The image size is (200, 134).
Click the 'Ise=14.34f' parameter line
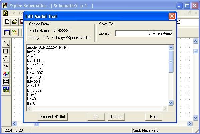tap(35, 77)
